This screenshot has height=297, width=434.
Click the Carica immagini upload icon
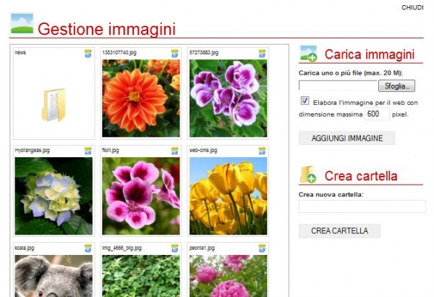pyautogui.click(x=308, y=54)
